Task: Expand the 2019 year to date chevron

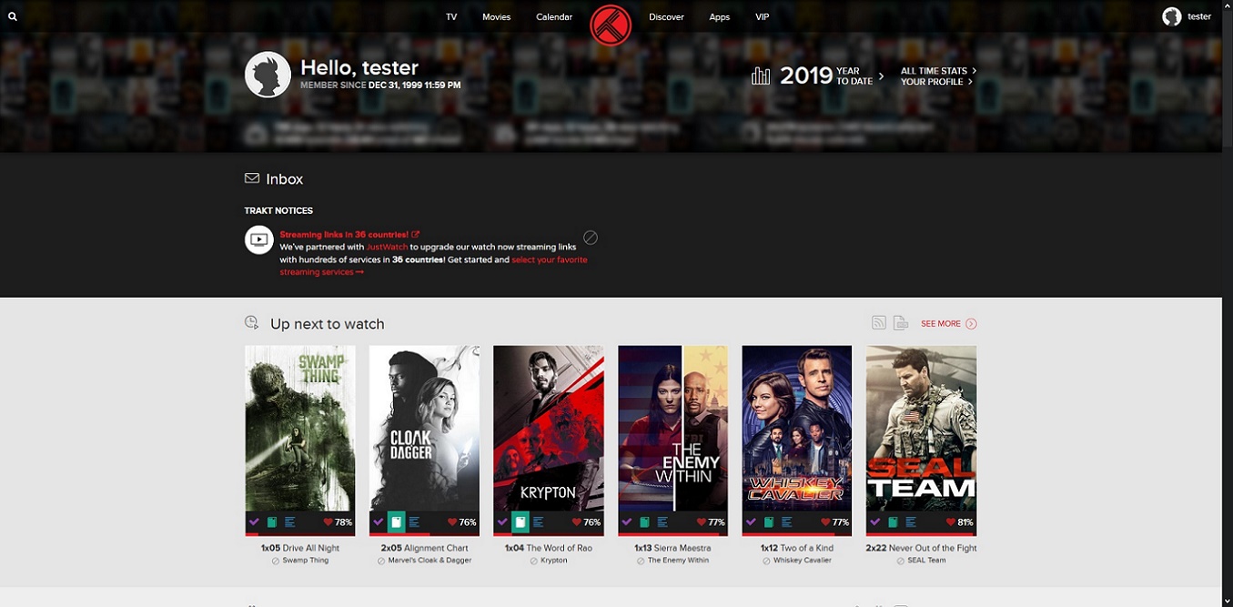Action: (881, 76)
